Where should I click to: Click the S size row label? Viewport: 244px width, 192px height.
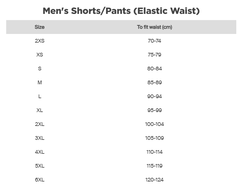[x=40, y=69]
